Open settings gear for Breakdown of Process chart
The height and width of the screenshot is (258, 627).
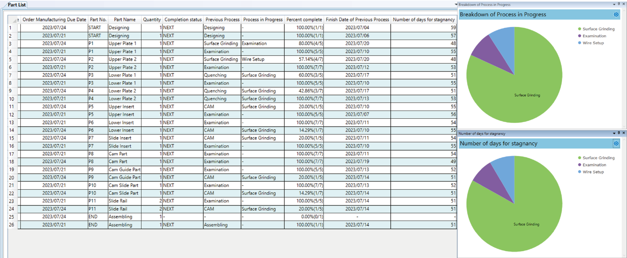[x=616, y=15]
